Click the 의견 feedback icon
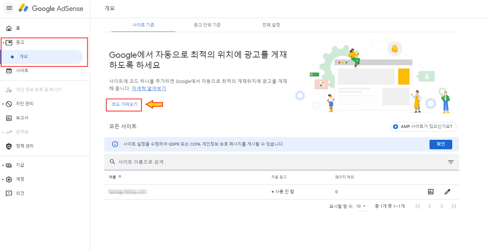 9,194
